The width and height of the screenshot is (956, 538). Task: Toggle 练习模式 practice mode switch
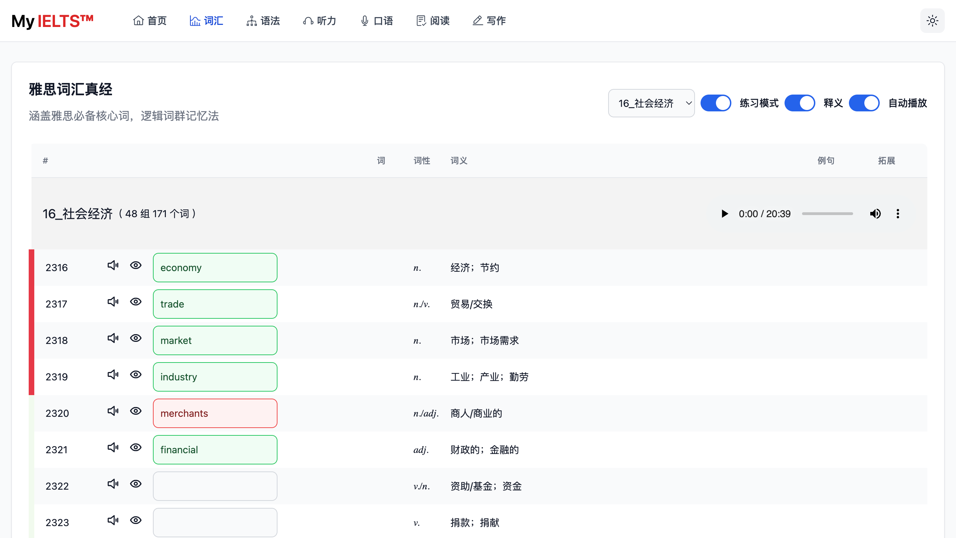pos(715,103)
